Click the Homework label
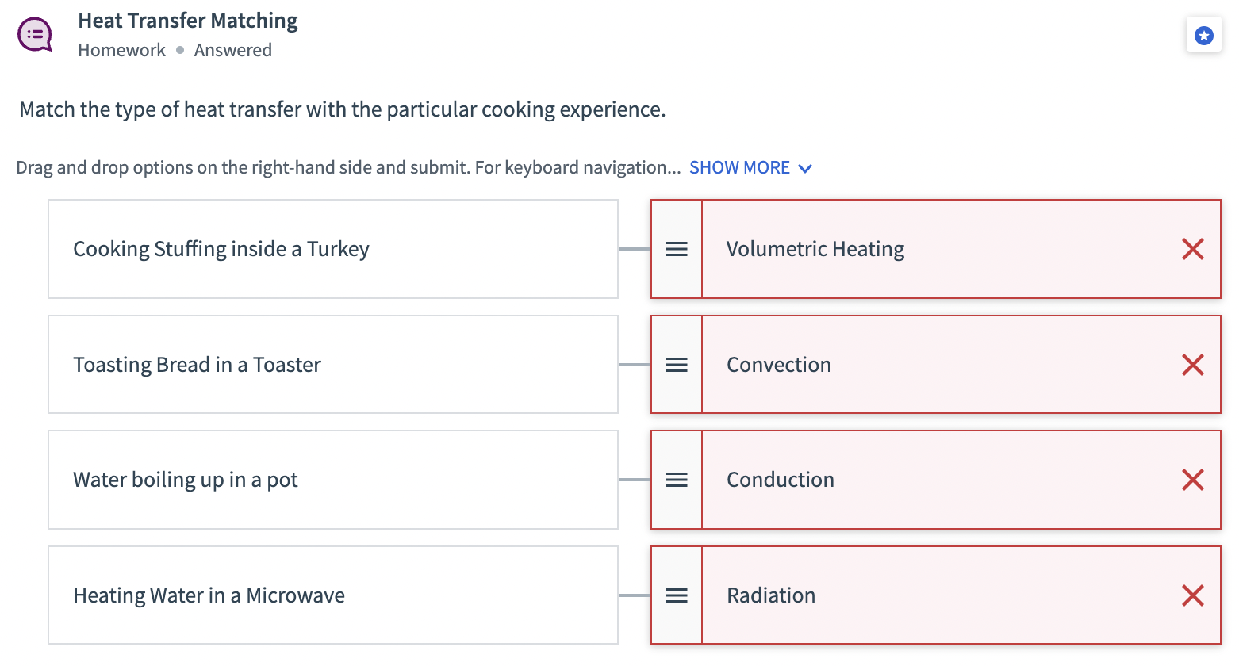 [x=121, y=50]
